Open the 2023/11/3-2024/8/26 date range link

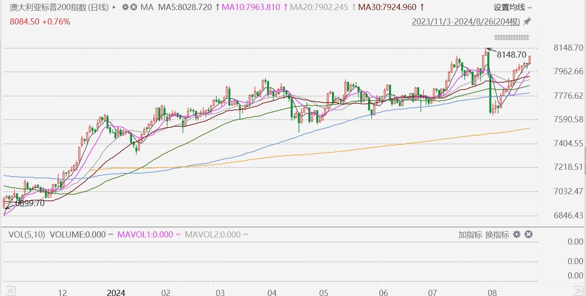tap(466, 22)
